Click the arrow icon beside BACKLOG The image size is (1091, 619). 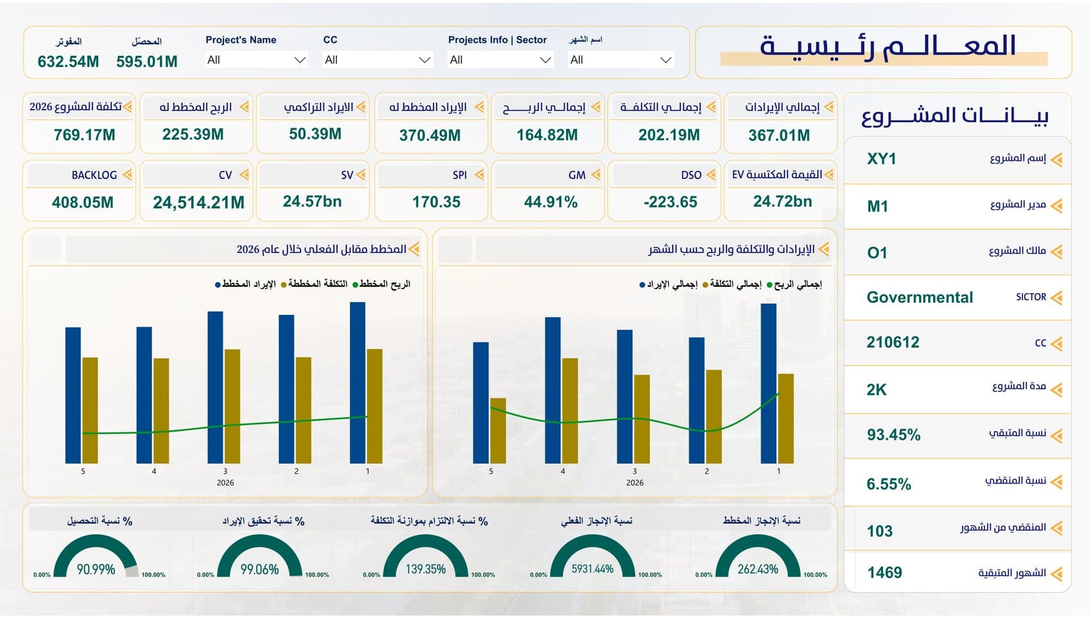pyautogui.click(x=127, y=174)
